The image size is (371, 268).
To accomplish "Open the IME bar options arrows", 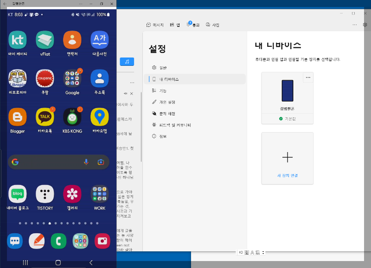I will (263, 253).
